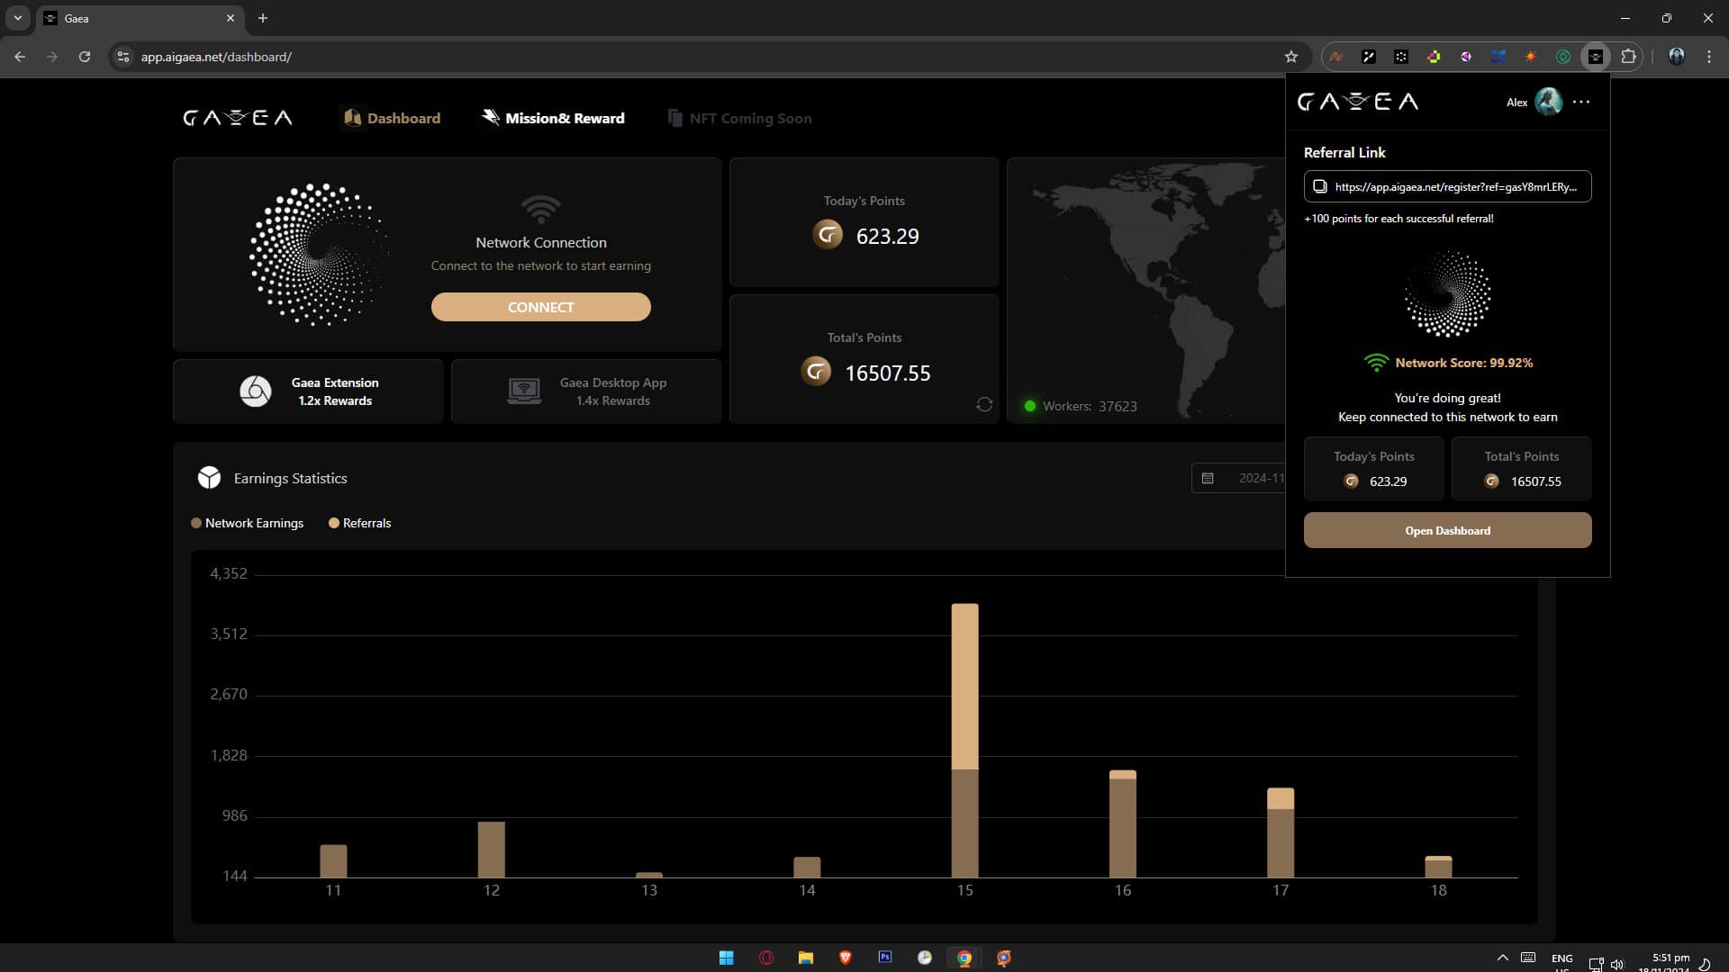The image size is (1729, 972).
Task: Click Total's Points card in the extension popup
Action: click(x=1521, y=468)
